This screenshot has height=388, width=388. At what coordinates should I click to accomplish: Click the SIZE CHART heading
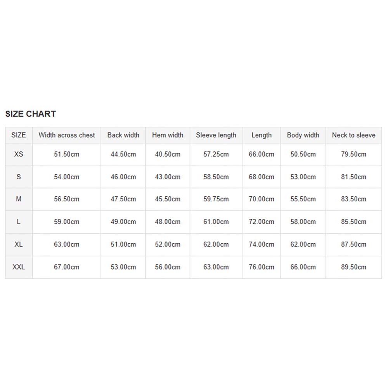point(31,114)
